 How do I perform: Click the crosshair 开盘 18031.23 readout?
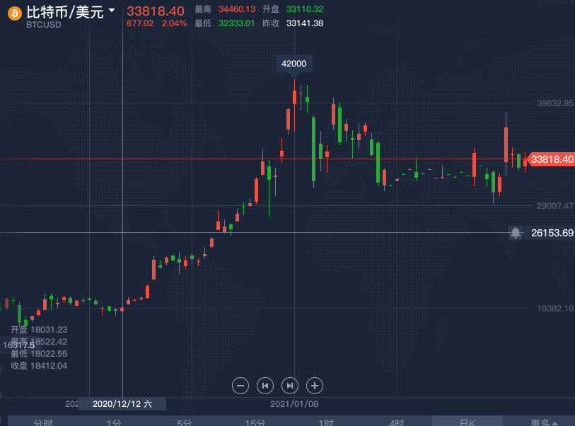pos(39,330)
